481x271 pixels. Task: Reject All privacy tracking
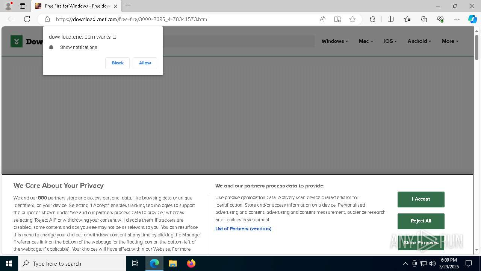coord(421,221)
